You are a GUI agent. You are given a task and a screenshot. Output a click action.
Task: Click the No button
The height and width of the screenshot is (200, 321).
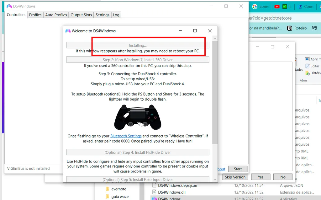pos(283,177)
